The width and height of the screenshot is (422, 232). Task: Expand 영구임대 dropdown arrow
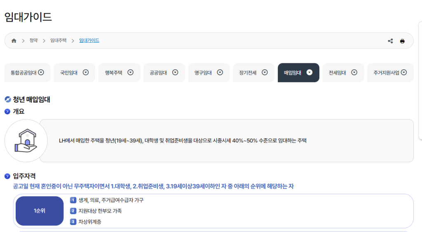coord(220,72)
